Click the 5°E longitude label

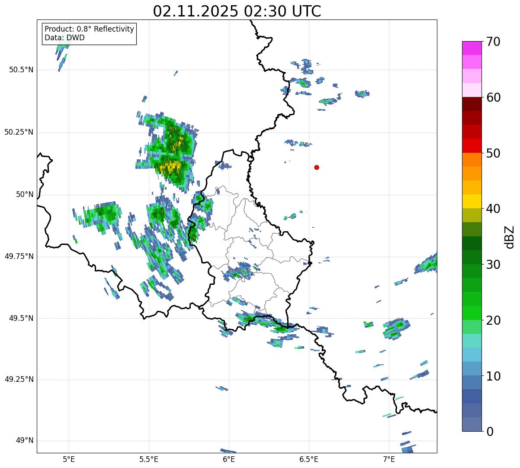(69, 459)
